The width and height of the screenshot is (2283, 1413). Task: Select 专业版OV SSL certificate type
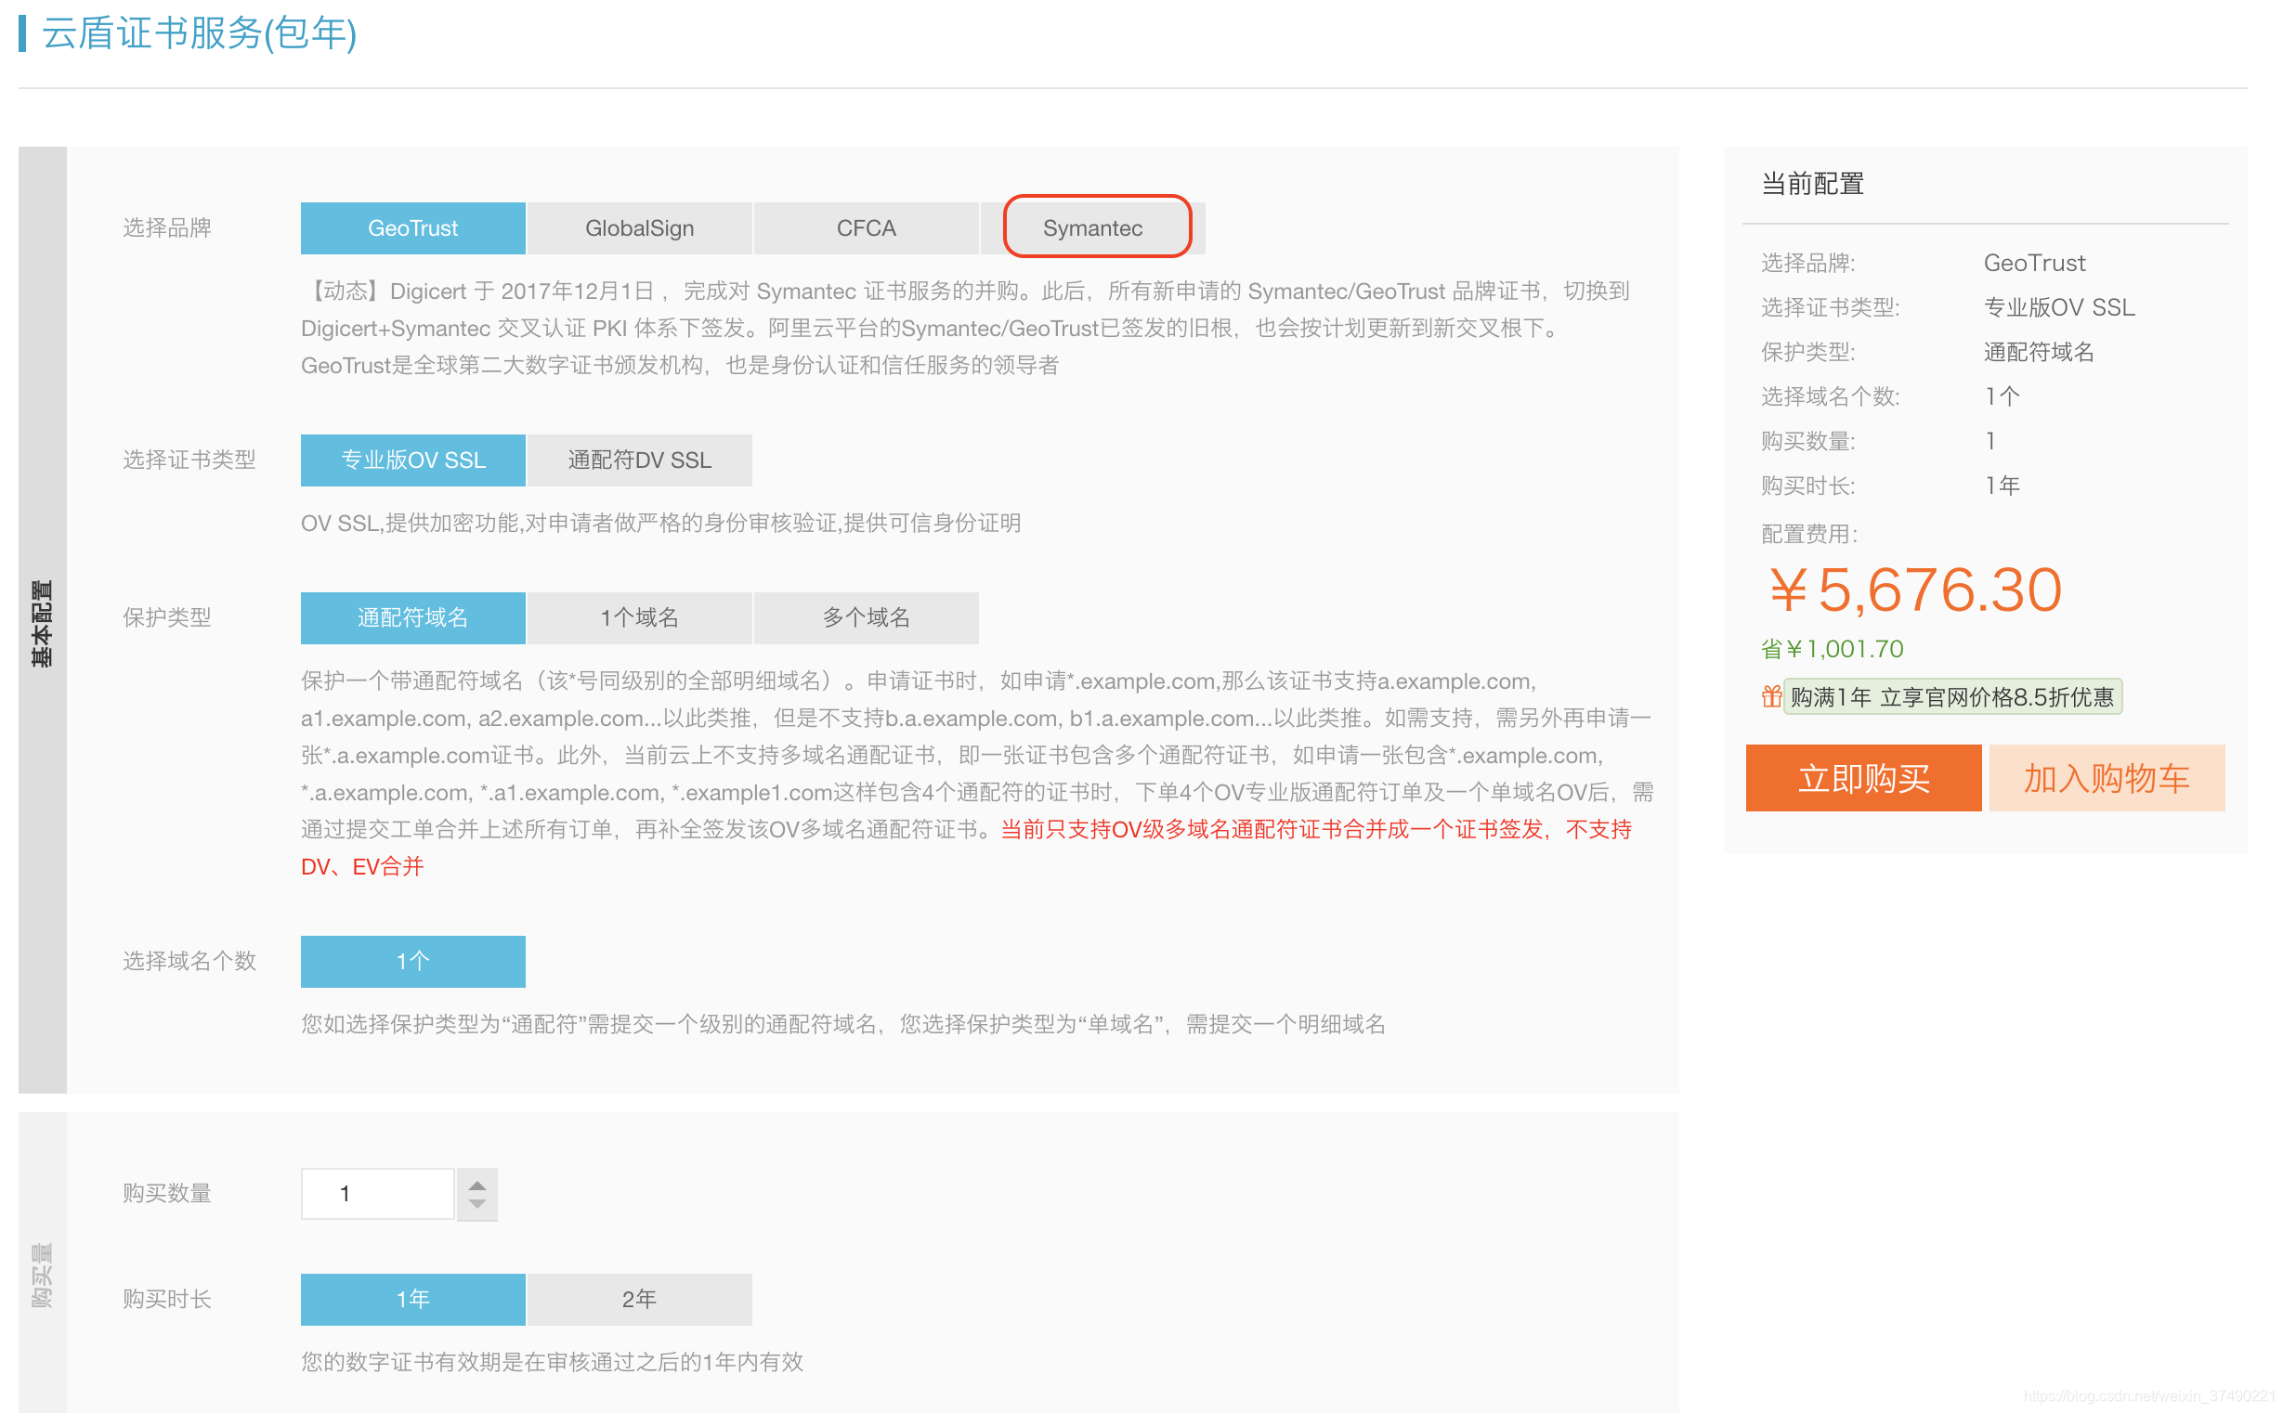[412, 460]
